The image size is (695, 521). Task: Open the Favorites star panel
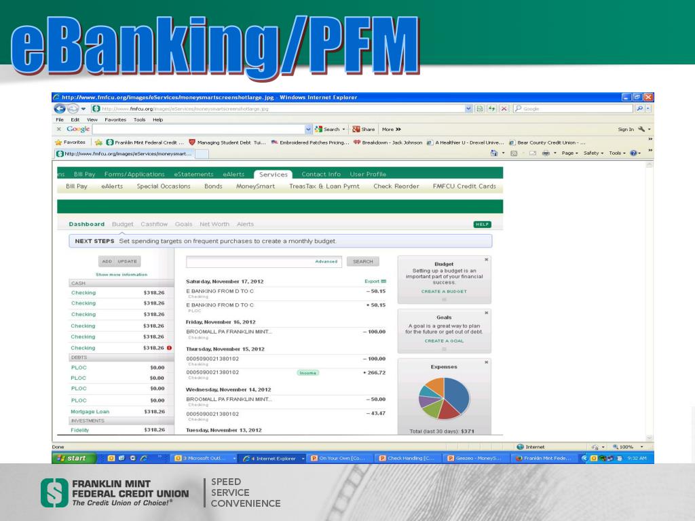[x=70, y=142]
